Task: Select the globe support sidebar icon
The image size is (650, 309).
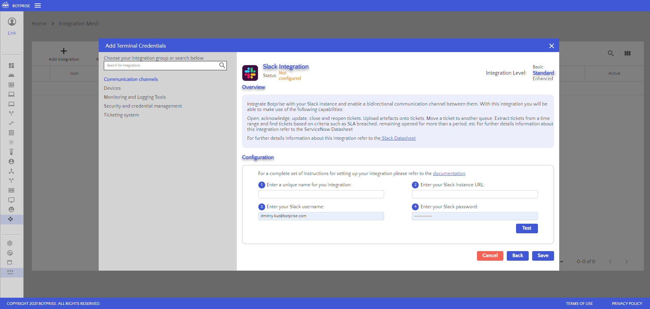Action: [11, 209]
